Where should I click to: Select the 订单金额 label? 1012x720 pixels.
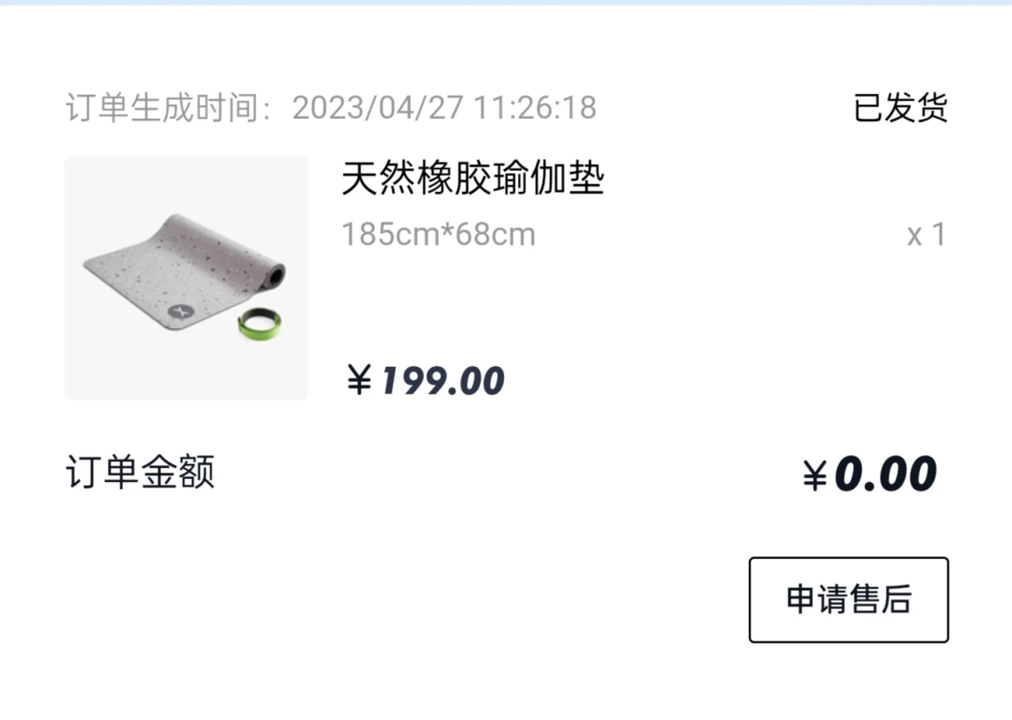pos(140,472)
